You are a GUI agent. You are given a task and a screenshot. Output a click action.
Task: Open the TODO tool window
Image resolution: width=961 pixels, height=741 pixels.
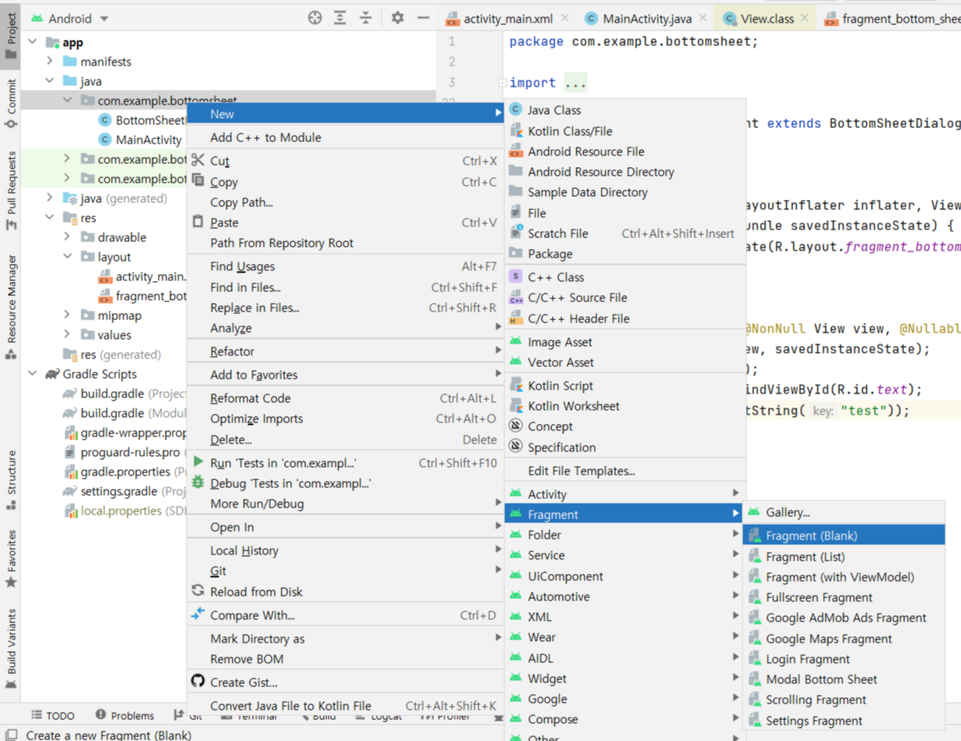[x=53, y=715]
